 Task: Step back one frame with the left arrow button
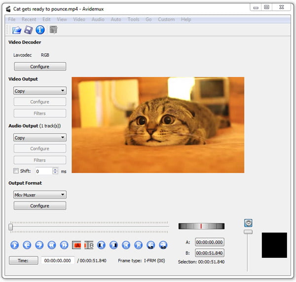point(27,245)
